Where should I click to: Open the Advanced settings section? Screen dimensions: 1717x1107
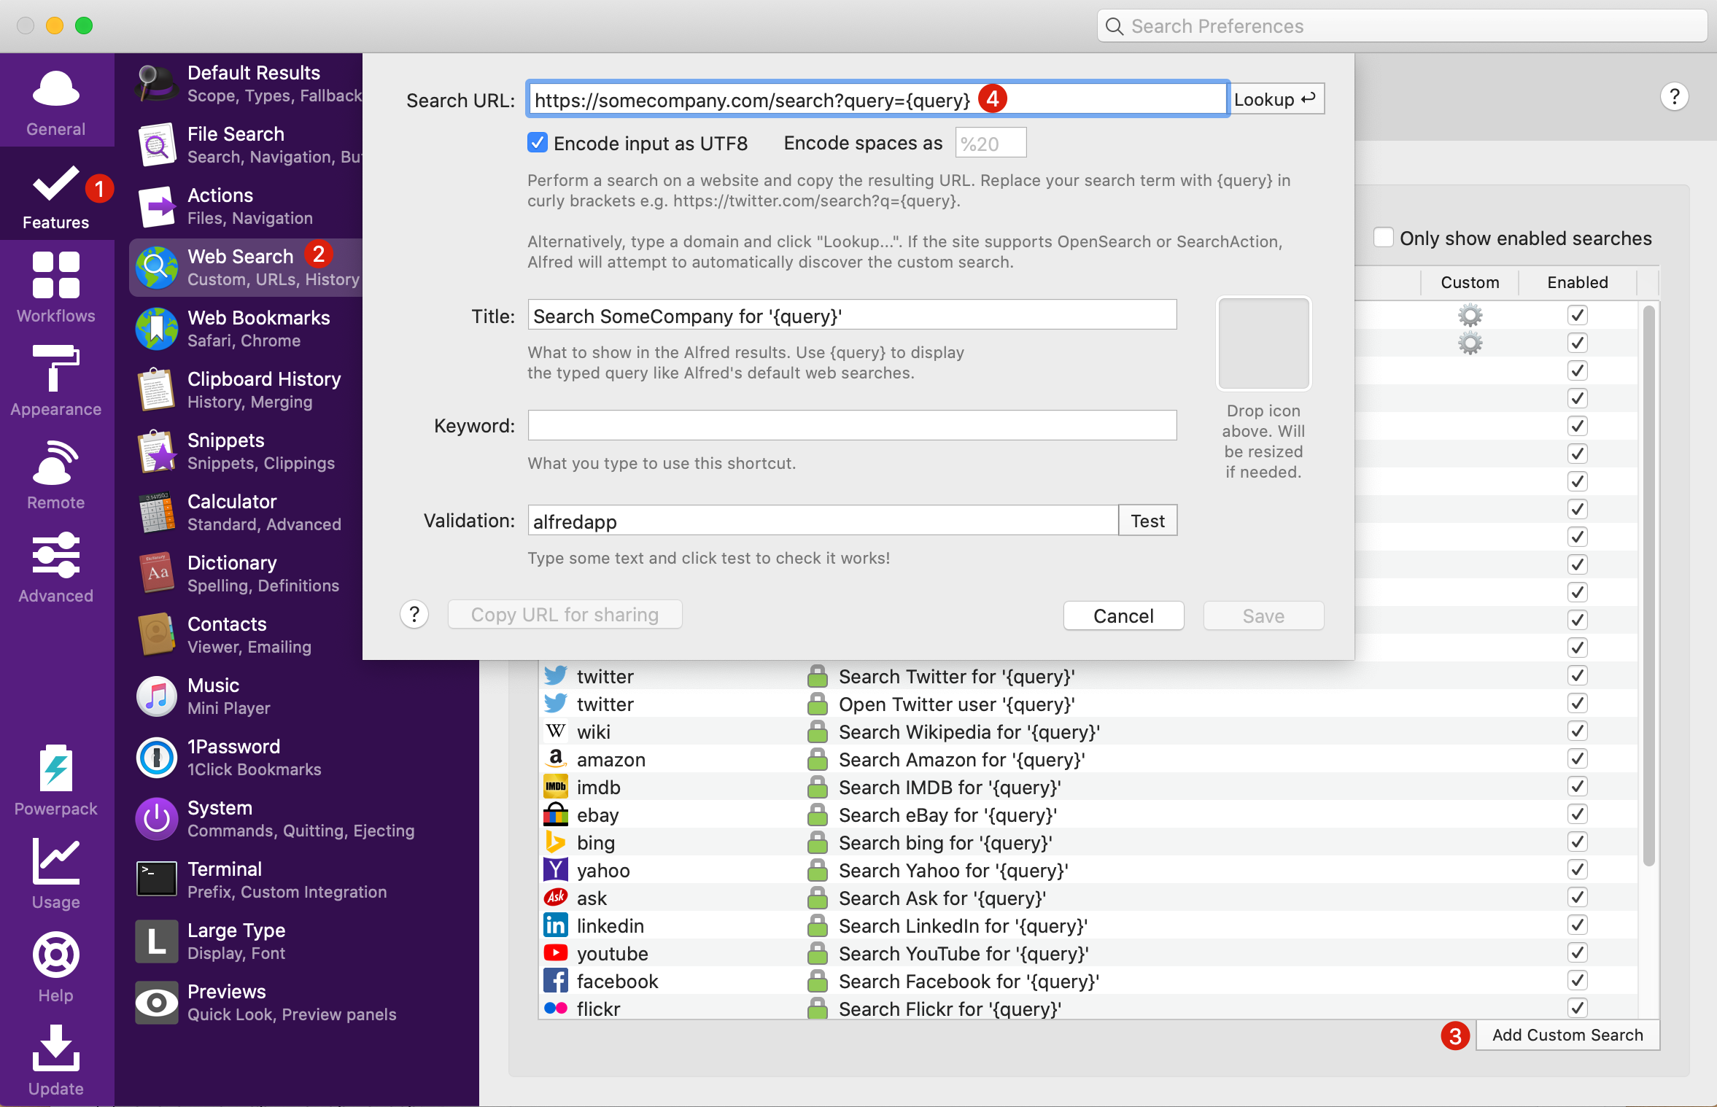coord(56,567)
